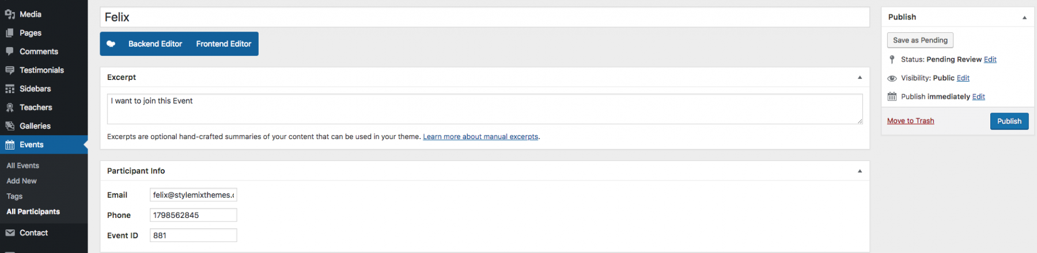Move this participant to Trash
The height and width of the screenshot is (253, 1037).
[910, 121]
